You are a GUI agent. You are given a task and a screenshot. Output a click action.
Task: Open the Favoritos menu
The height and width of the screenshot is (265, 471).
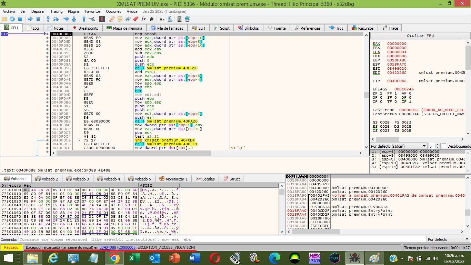[x=93, y=11]
